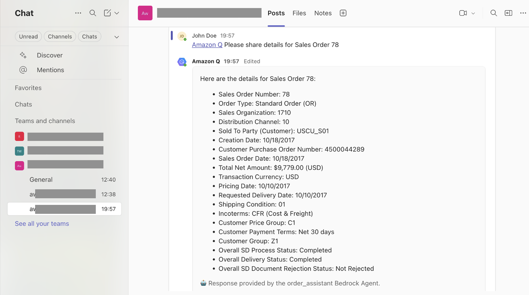Screen dimensions: 529x295
Task: Add a new tab with plus icon
Action: [x=343, y=13]
